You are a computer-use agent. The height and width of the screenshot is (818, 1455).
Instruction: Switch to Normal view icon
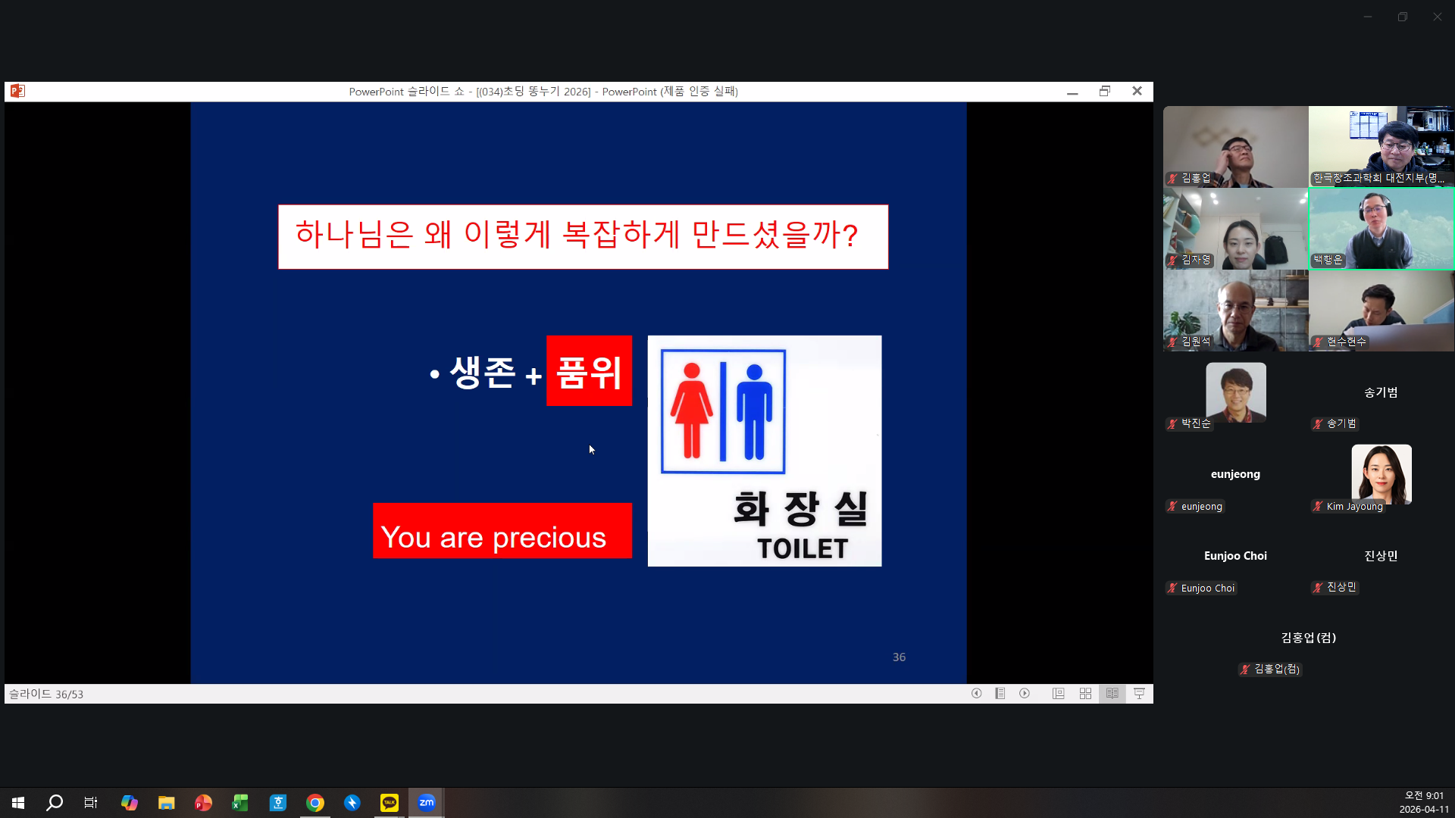point(1059,694)
